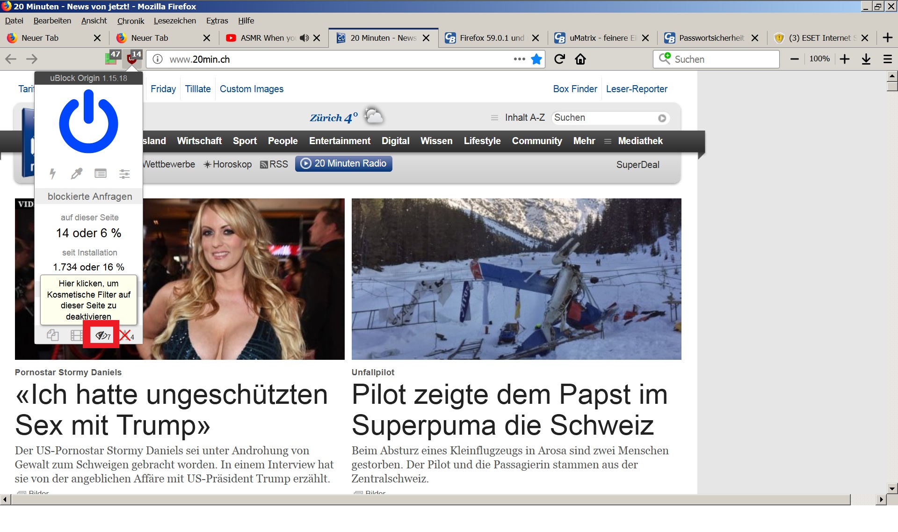Click the bookmark star in address bar
898x532 pixels.
pyautogui.click(x=536, y=59)
